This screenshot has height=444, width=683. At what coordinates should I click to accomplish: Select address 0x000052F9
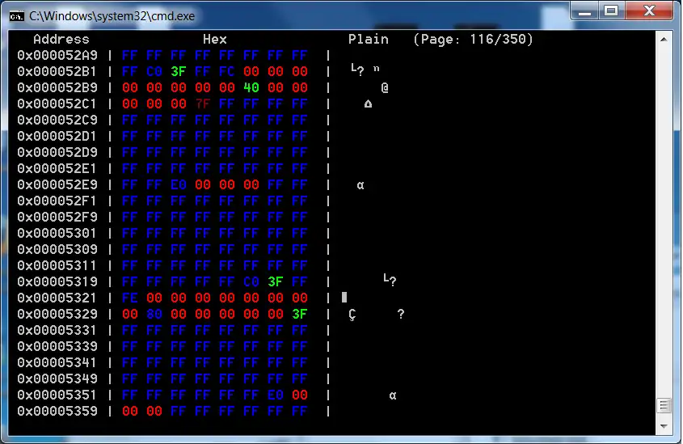tap(57, 217)
